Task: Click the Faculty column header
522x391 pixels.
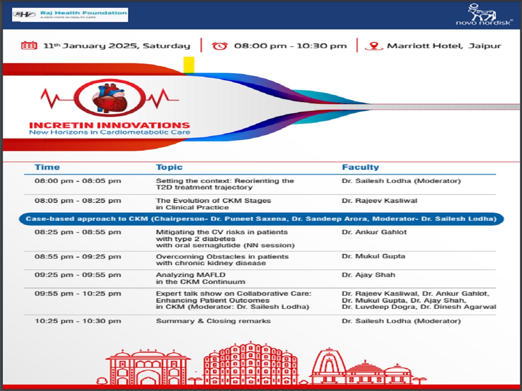Action: click(x=361, y=167)
